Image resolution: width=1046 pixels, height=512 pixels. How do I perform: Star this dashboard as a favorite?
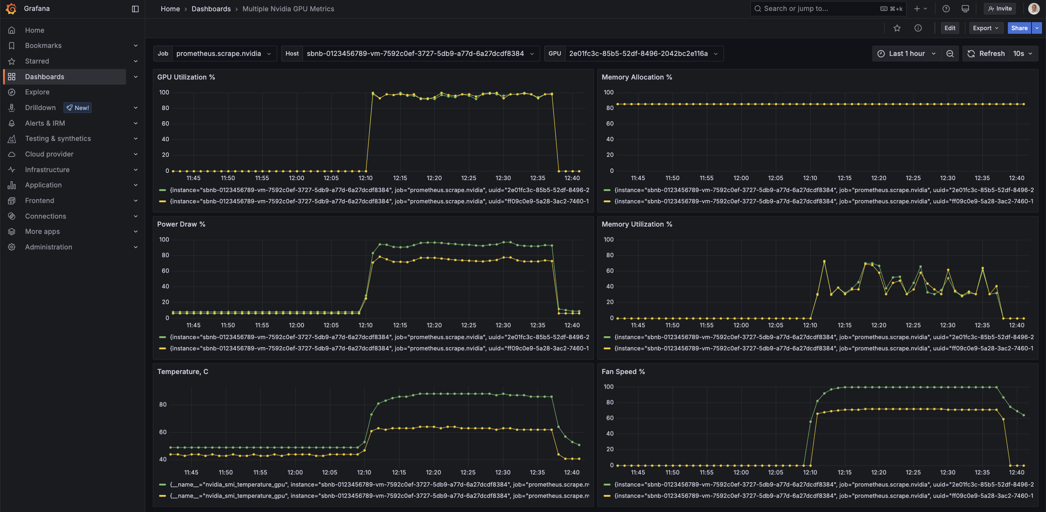[x=897, y=28]
